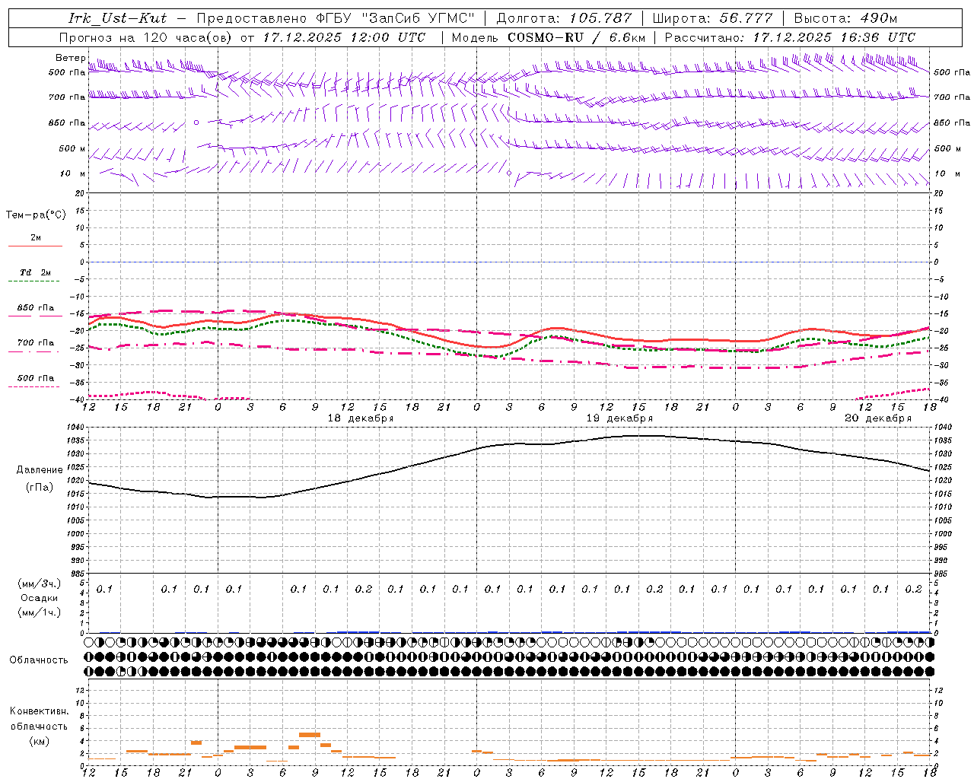Click the (км) unit label of convective panel

pyautogui.click(x=40, y=741)
